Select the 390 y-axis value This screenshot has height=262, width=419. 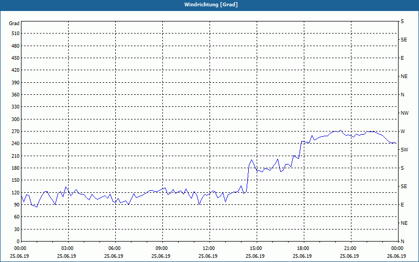click(16, 82)
